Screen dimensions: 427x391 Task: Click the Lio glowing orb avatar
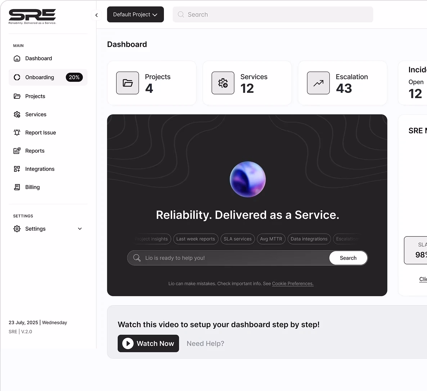[x=248, y=179]
